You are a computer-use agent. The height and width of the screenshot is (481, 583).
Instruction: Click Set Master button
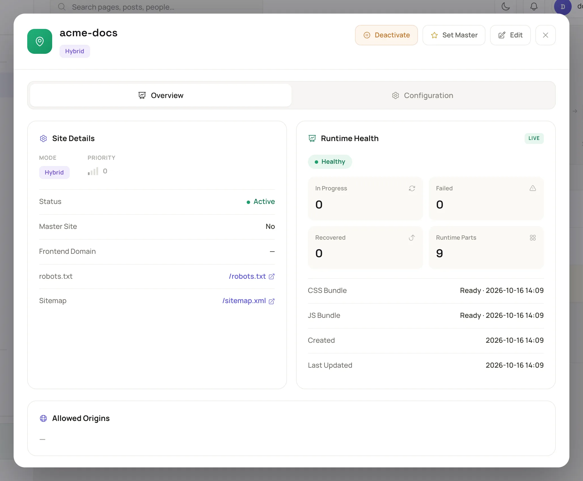coord(454,35)
